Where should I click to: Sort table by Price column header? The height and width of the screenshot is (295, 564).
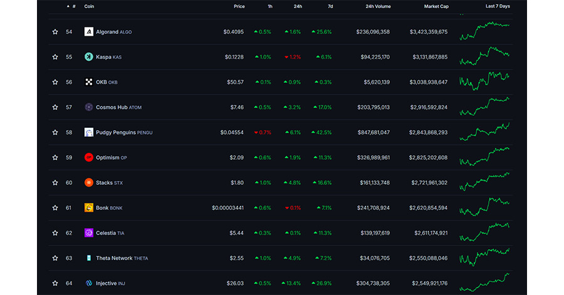coord(239,6)
